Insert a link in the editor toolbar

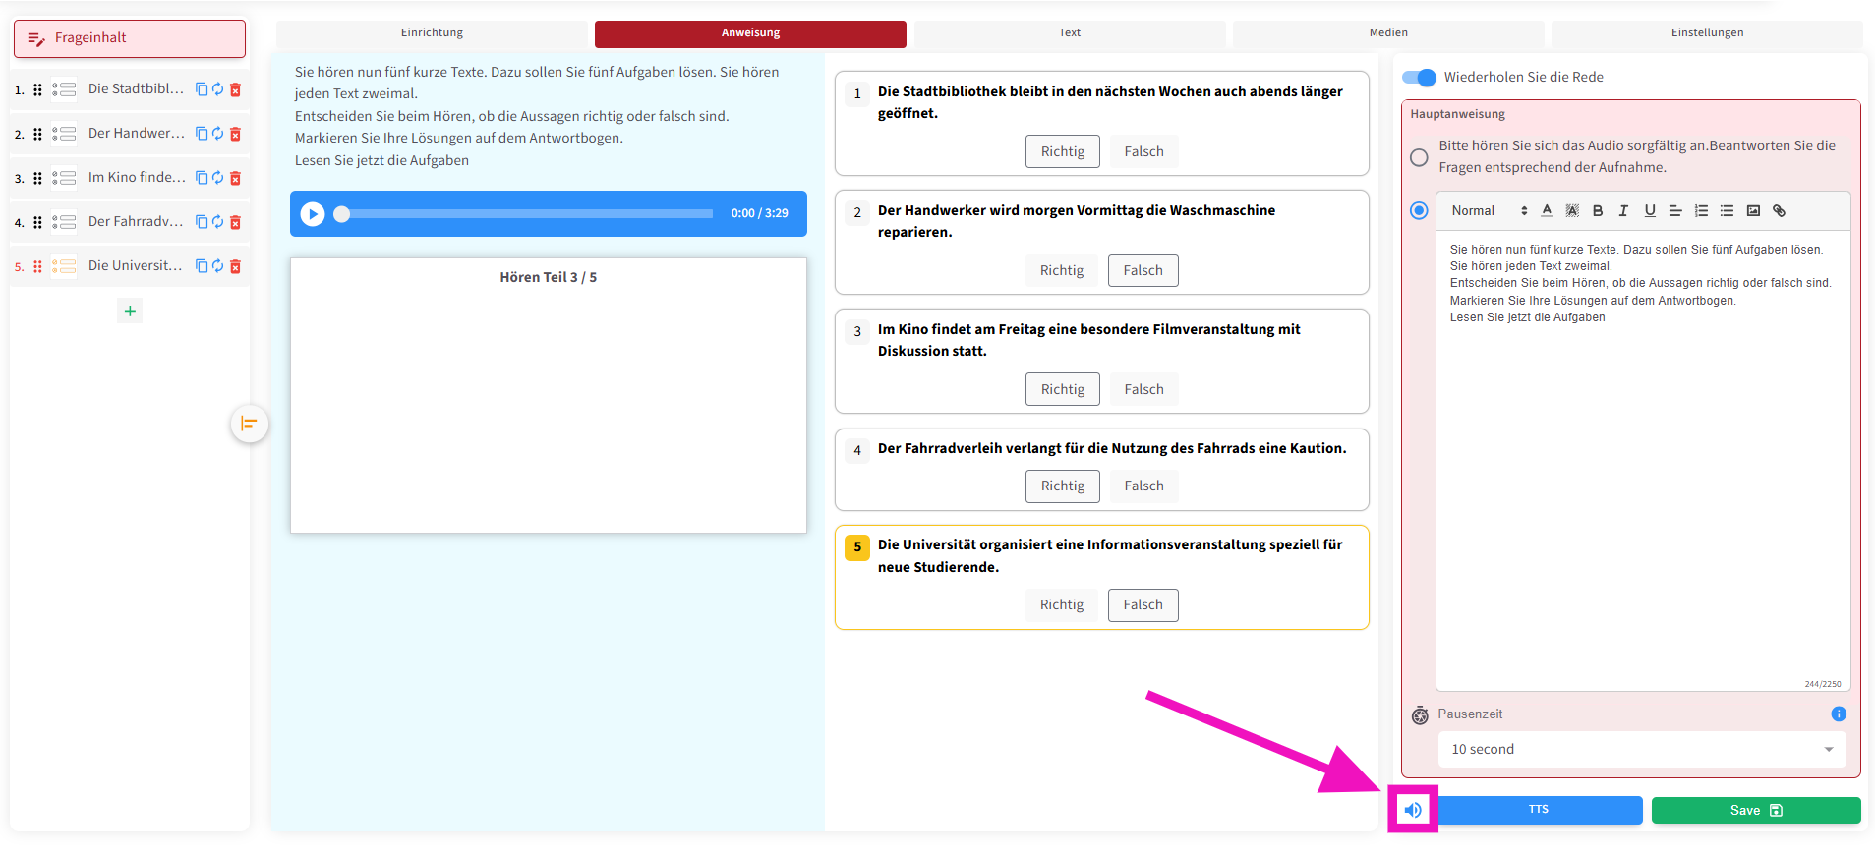point(1779,211)
